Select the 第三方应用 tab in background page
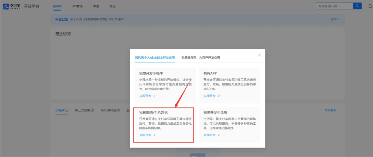Viewport: 373px width, 157px height. coord(83,110)
